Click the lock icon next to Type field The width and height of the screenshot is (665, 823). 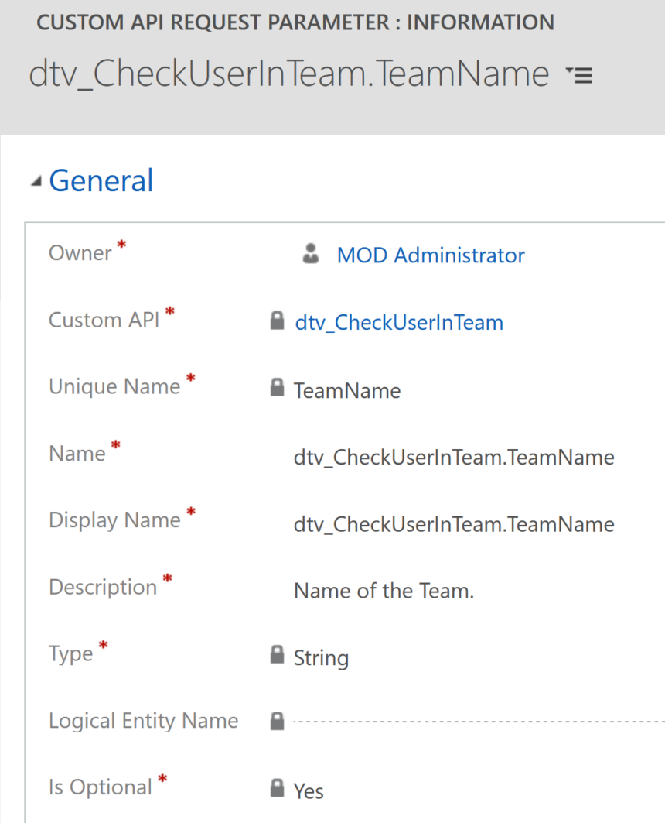pos(277,654)
